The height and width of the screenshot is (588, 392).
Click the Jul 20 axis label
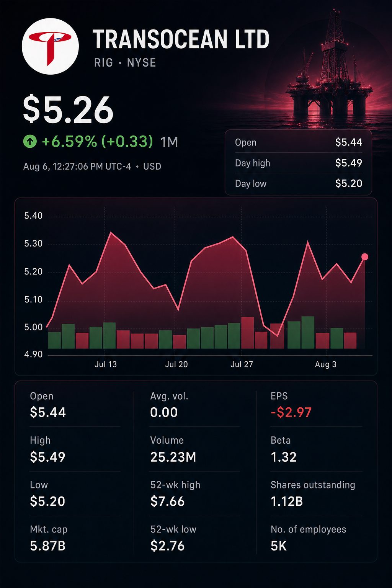click(176, 364)
